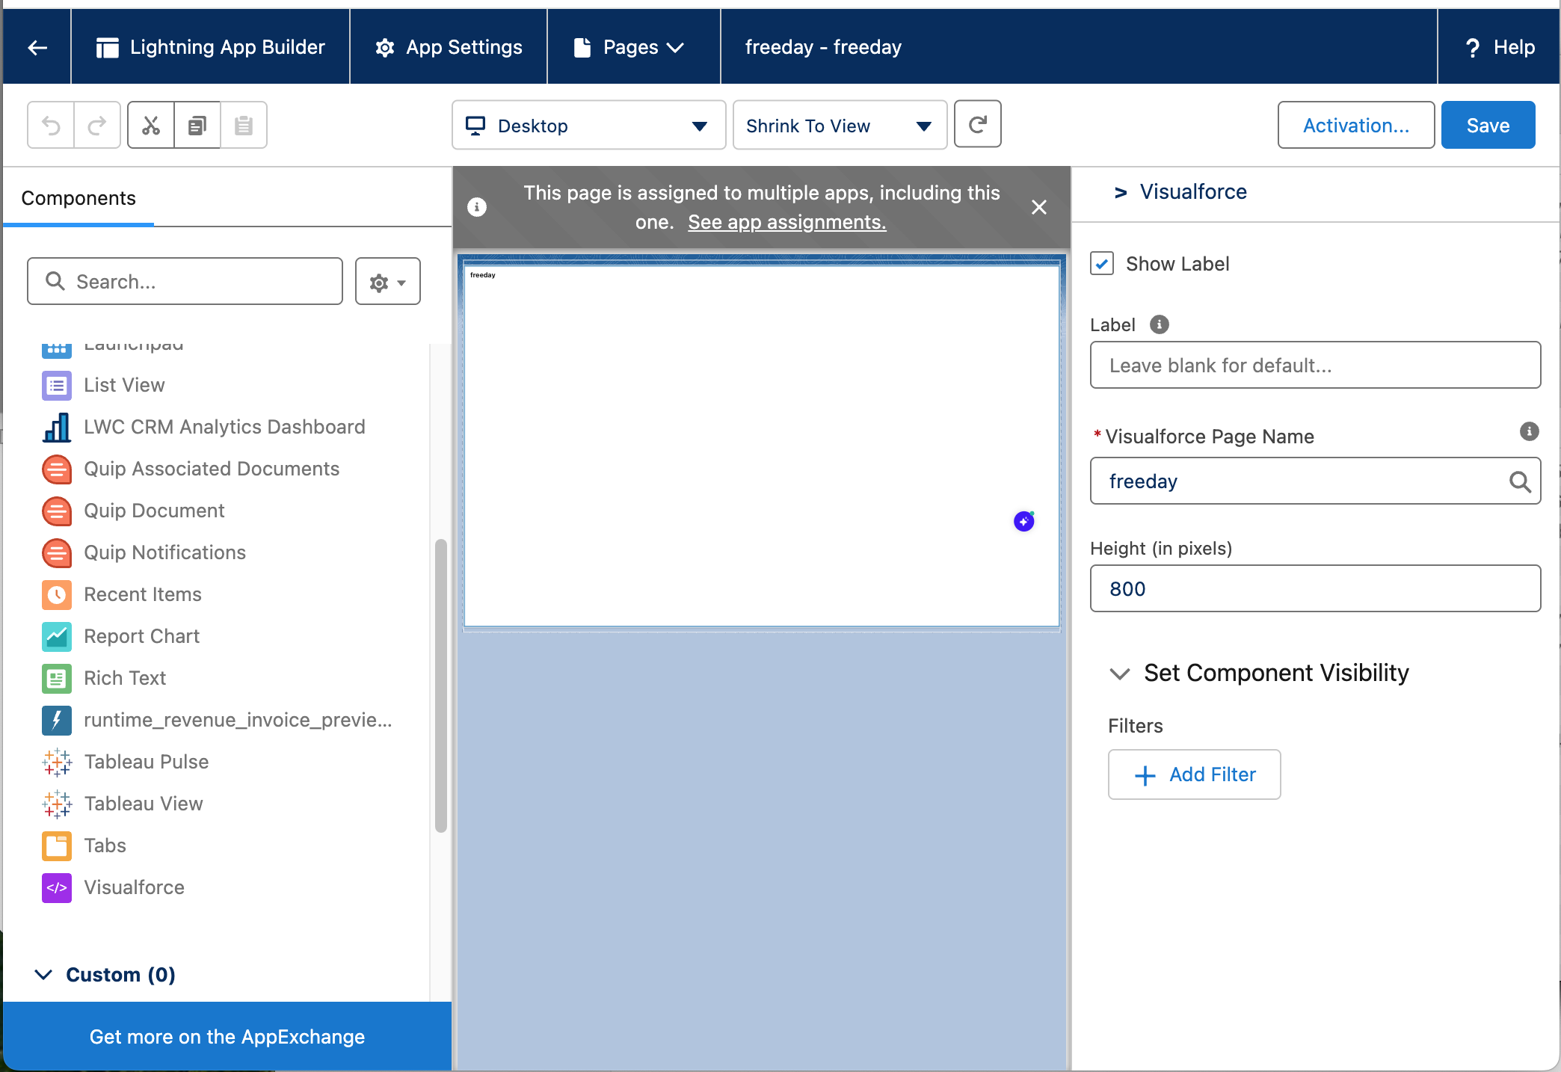Click the Visualforce Page Name info icon

click(1529, 431)
